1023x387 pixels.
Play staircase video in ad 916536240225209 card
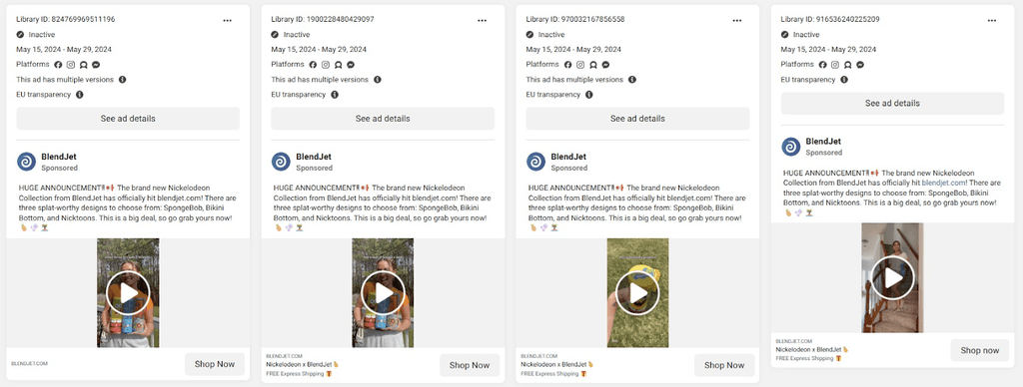892,277
